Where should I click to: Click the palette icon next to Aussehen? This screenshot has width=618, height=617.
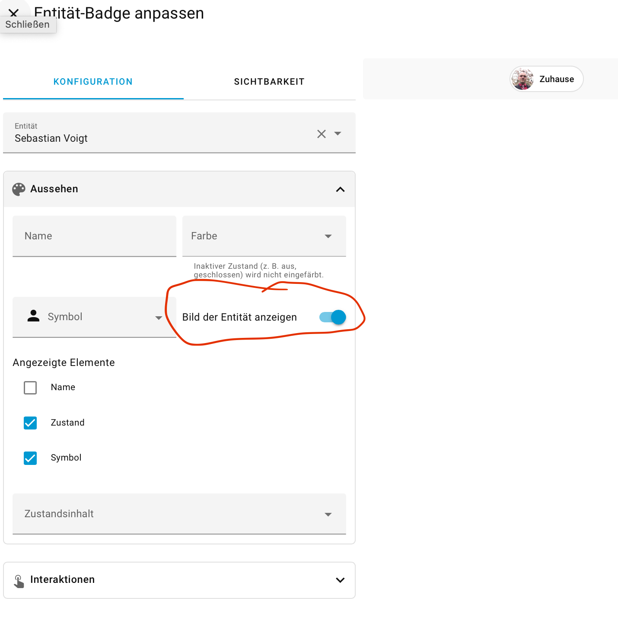[19, 189]
